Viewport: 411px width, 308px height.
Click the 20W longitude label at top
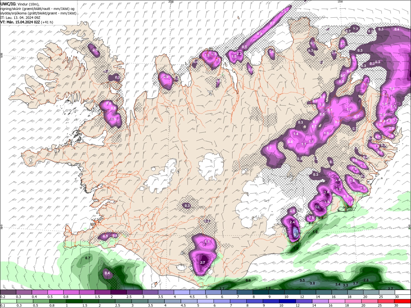tap(171, 2)
